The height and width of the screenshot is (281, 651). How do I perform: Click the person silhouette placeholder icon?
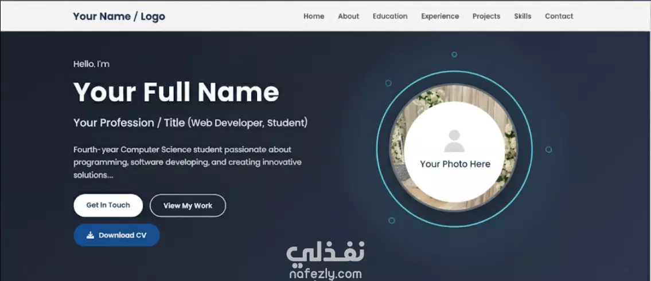point(454,141)
